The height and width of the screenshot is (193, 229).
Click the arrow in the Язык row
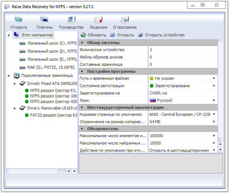[214, 100]
